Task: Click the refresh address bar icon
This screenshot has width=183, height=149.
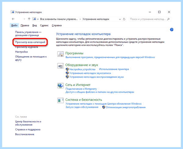Action: coord(124,19)
